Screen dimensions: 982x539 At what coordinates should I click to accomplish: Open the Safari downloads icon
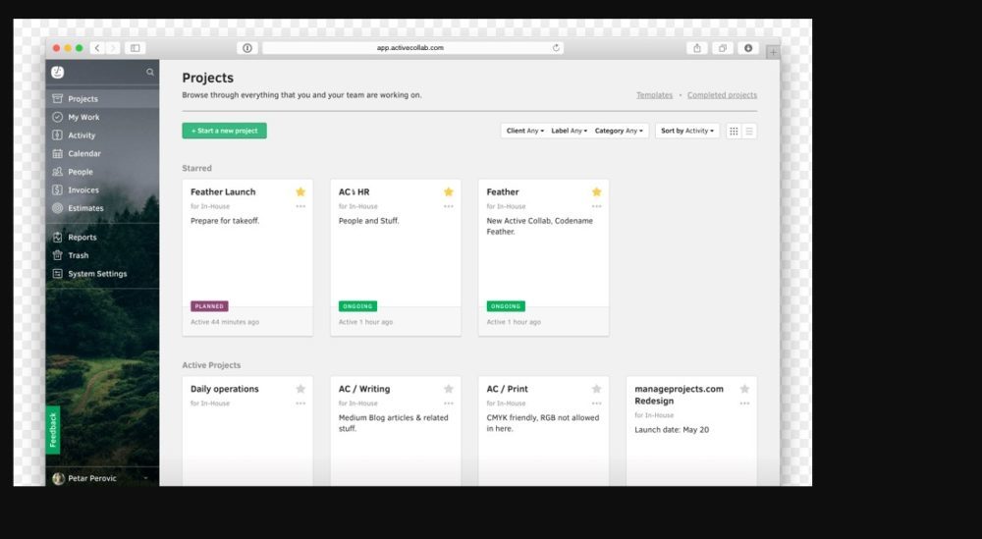coord(748,48)
